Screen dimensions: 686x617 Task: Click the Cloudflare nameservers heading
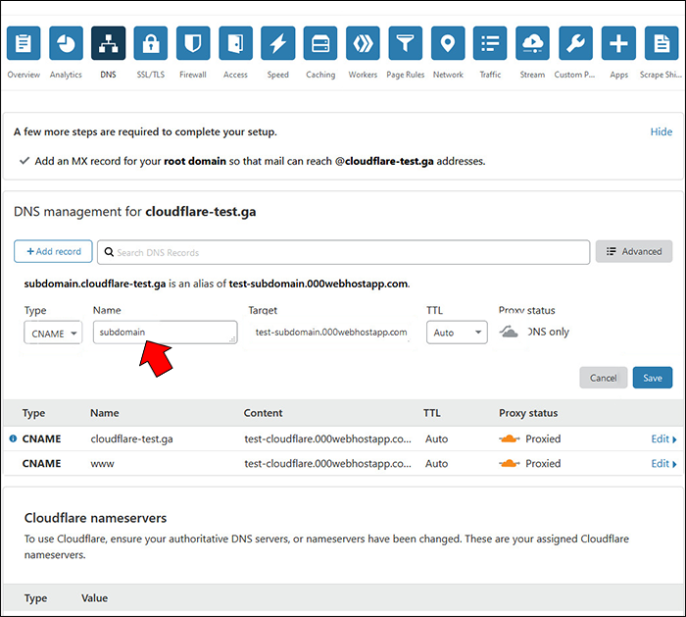[95, 518]
